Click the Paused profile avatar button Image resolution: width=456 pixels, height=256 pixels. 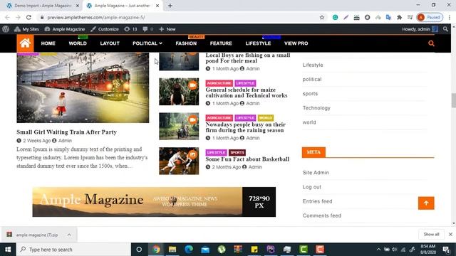pyautogui.click(x=430, y=17)
